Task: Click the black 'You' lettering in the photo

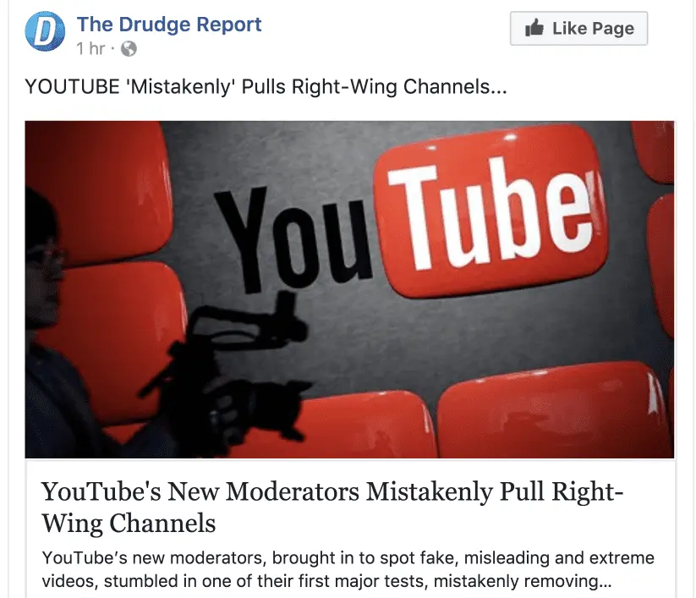Action: coord(293,236)
